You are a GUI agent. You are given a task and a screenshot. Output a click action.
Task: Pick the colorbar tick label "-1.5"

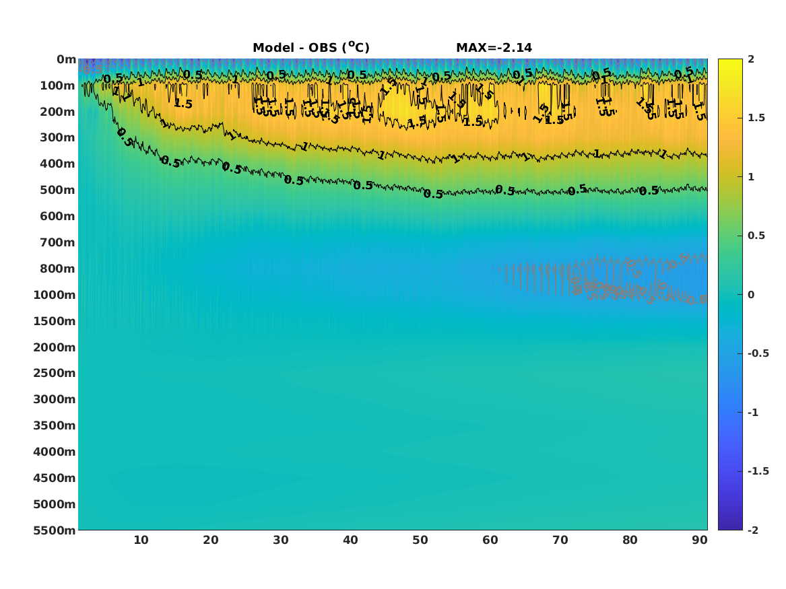coord(758,471)
